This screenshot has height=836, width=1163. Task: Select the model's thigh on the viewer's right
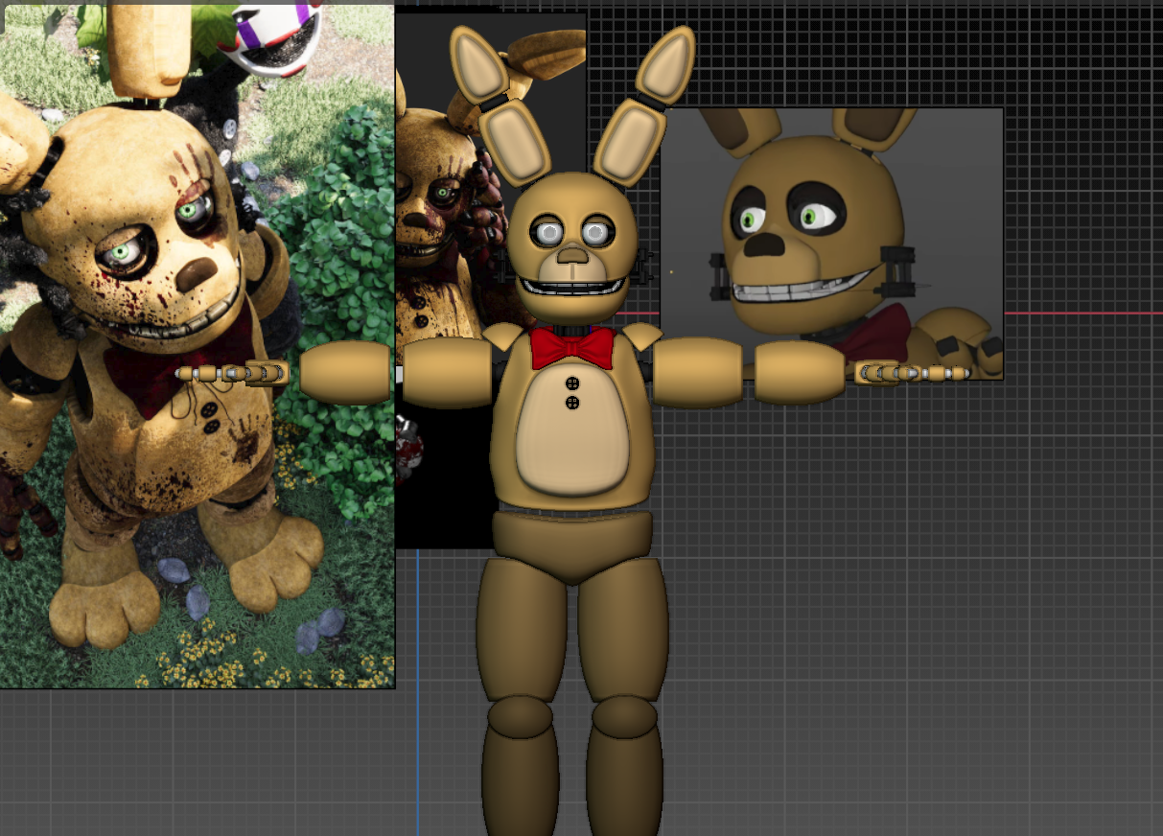click(x=623, y=629)
